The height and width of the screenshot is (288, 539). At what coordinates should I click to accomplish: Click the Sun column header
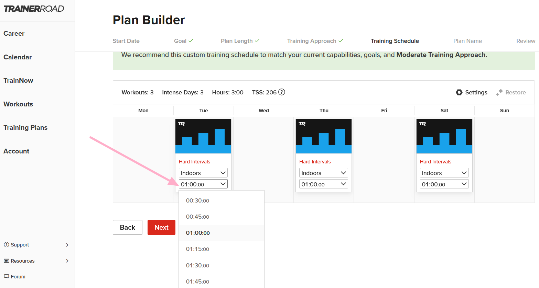pos(505,111)
